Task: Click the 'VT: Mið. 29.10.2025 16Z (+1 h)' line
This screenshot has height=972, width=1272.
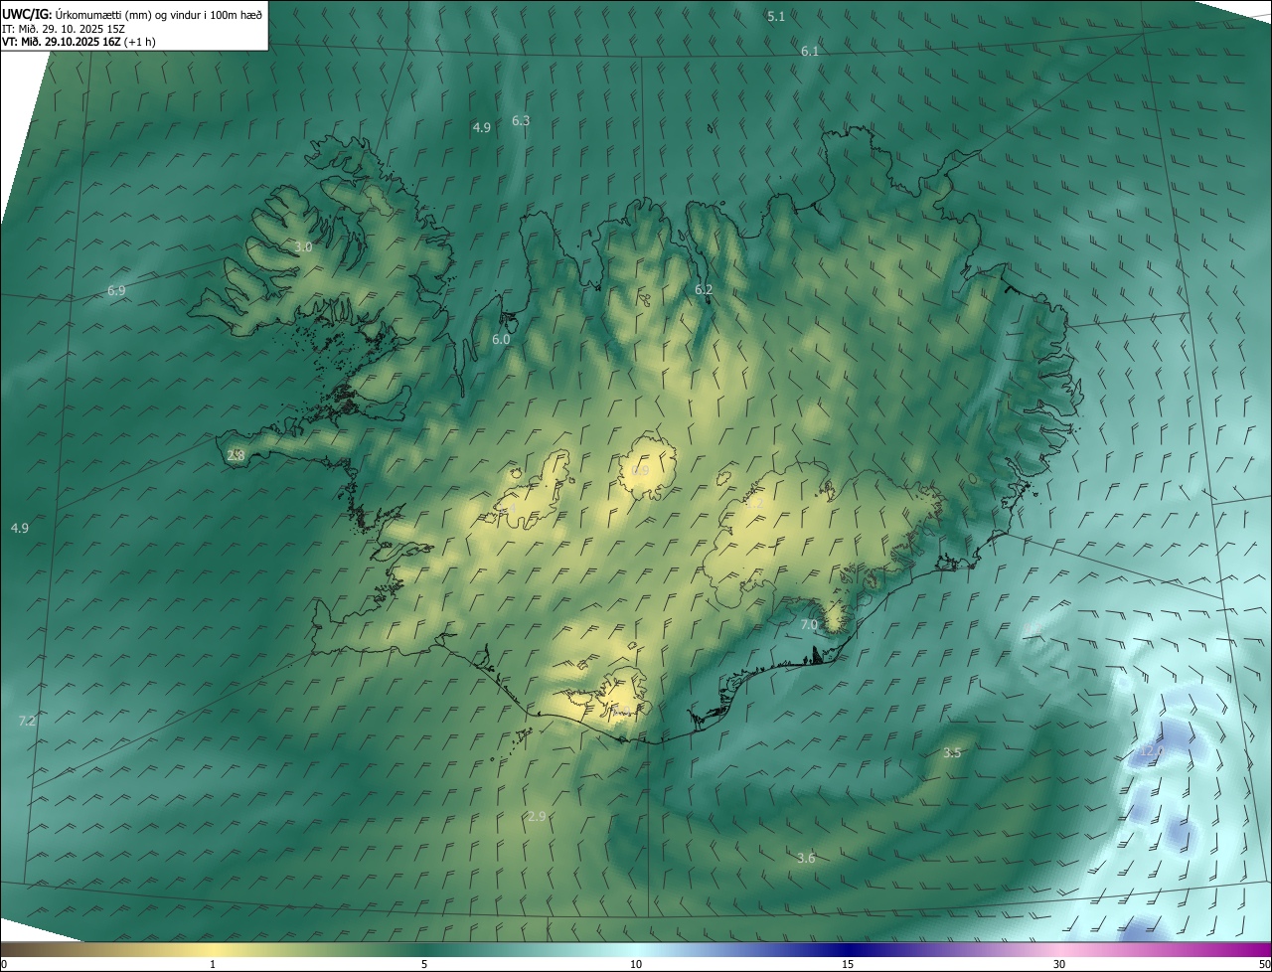Action: 79,42
